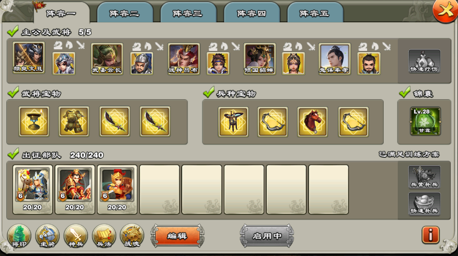Click the 兵营补兵 barracks reinforce icon
Viewport: 458px width, 256px height.
[424, 177]
